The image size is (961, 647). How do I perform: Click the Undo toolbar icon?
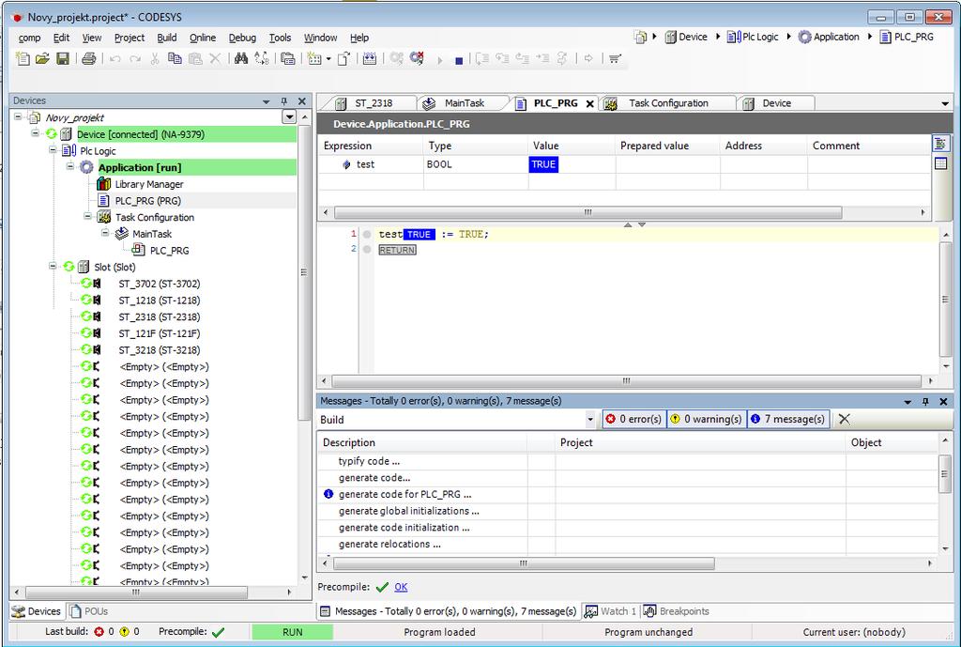pyautogui.click(x=114, y=58)
